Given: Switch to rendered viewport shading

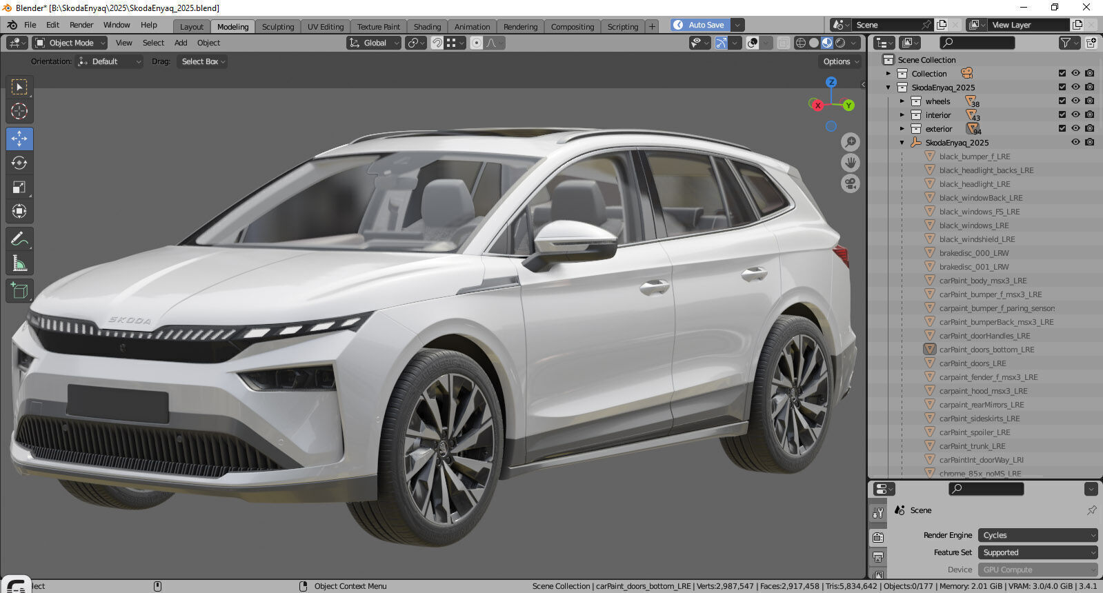Looking at the screenshot, I should (x=840, y=43).
